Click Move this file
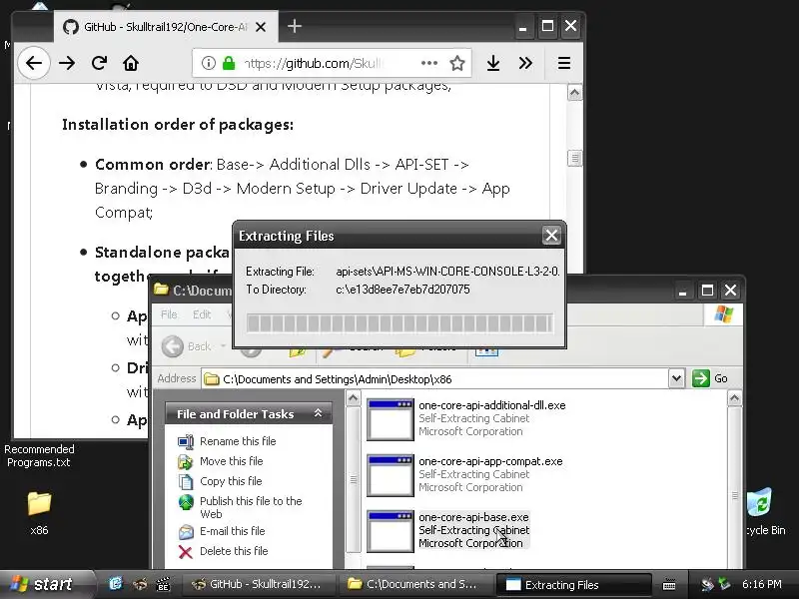Image resolution: width=799 pixels, height=599 pixels. (x=232, y=461)
